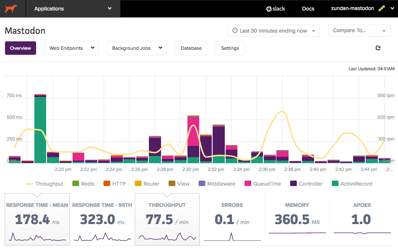The image size is (398, 250).
Task: Click the yellow throughput peak above 2:37 pm
Action: click(282, 111)
